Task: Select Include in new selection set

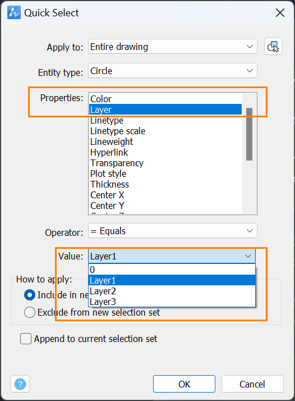Action: click(x=30, y=295)
